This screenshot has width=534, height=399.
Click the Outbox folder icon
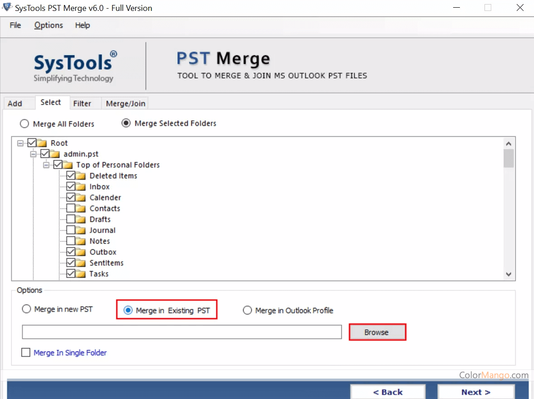pyautogui.click(x=81, y=252)
